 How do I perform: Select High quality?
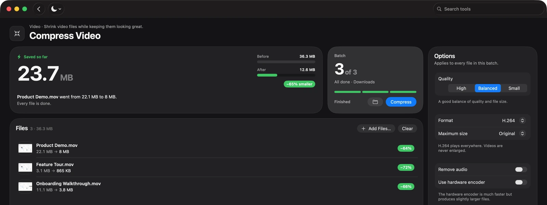click(461, 88)
